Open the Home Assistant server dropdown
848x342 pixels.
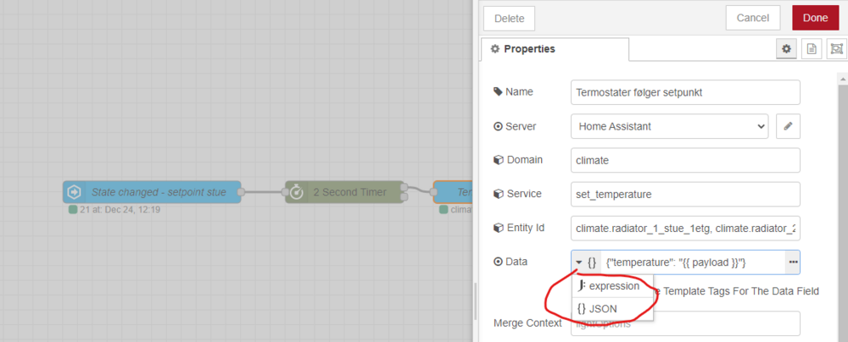(x=669, y=126)
